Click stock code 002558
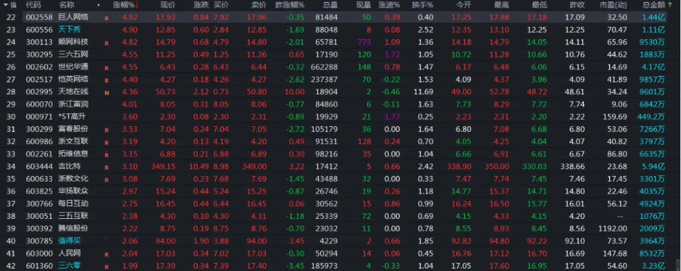The width and height of the screenshot is (681, 271). pyautogui.click(x=39, y=18)
